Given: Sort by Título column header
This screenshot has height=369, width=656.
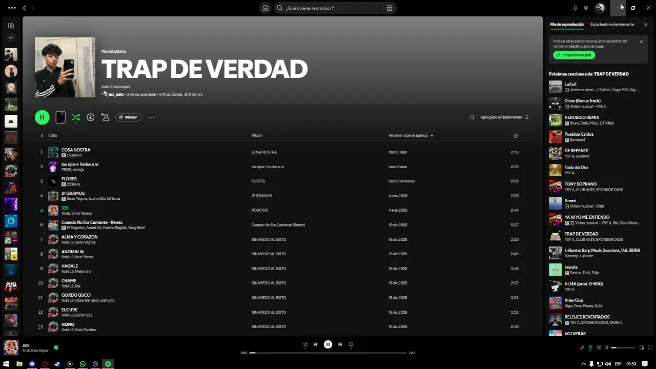Looking at the screenshot, I should click(52, 136).
